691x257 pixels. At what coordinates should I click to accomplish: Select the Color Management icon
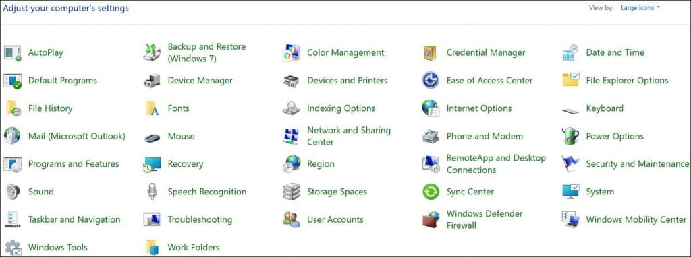(292, 52)
